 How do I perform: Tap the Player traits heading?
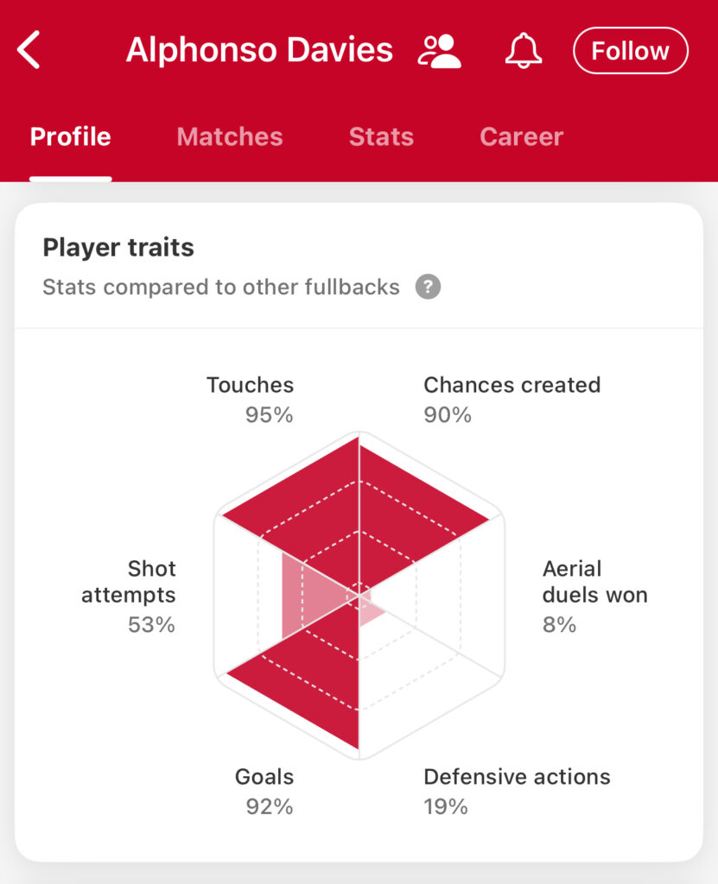[118, 248]
